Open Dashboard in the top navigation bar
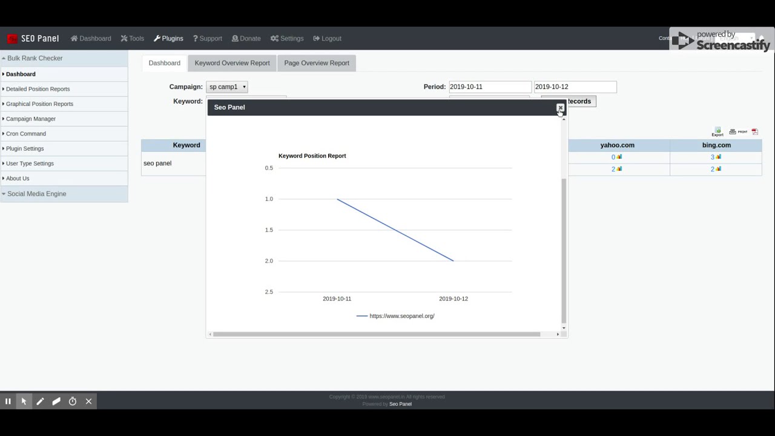Screen dimensions: 775x436 pos(91,38)
